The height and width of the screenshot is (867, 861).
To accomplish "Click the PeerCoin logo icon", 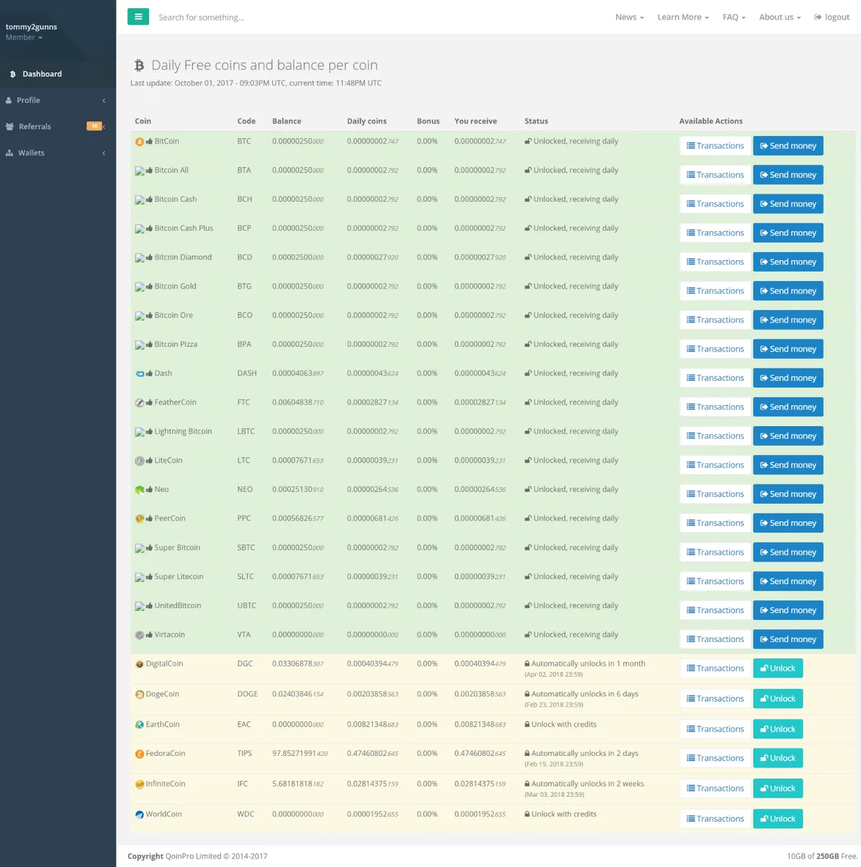I will (140, 519).
